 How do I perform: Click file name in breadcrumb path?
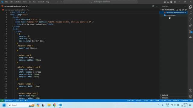[15, 10]
